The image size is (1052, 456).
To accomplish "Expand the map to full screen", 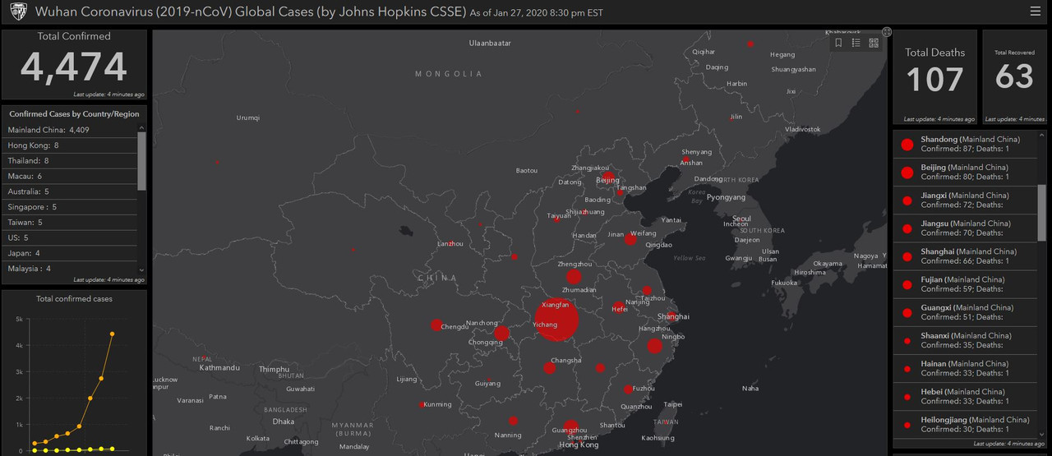I will tap(887, 32).
